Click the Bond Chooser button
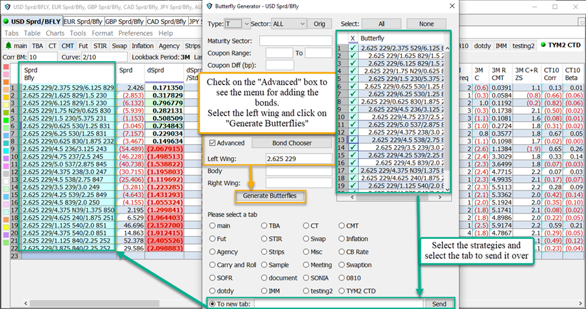The image size is (586, 309). (x=292, y=143)
